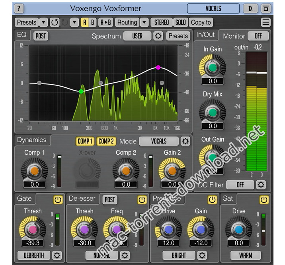This screenshot has width=285, height=265.
Task: Toggle COMP 2 enable button
Action: (106, 141)
